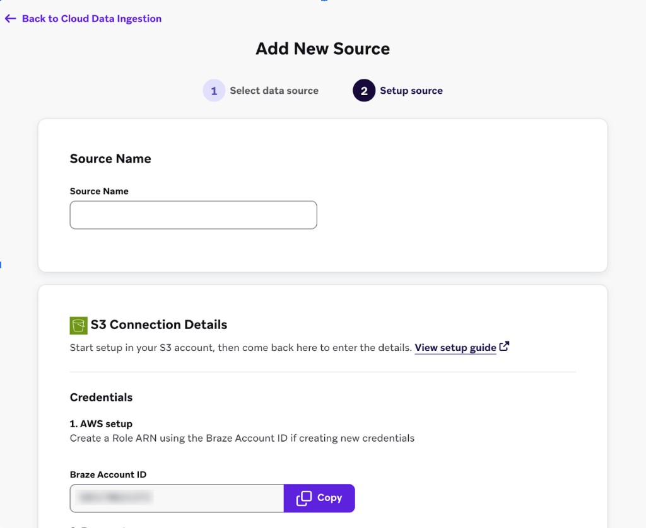Click the Add New Source page heading
The width and height of the screenshot is (646, 528).
point(322,49)
